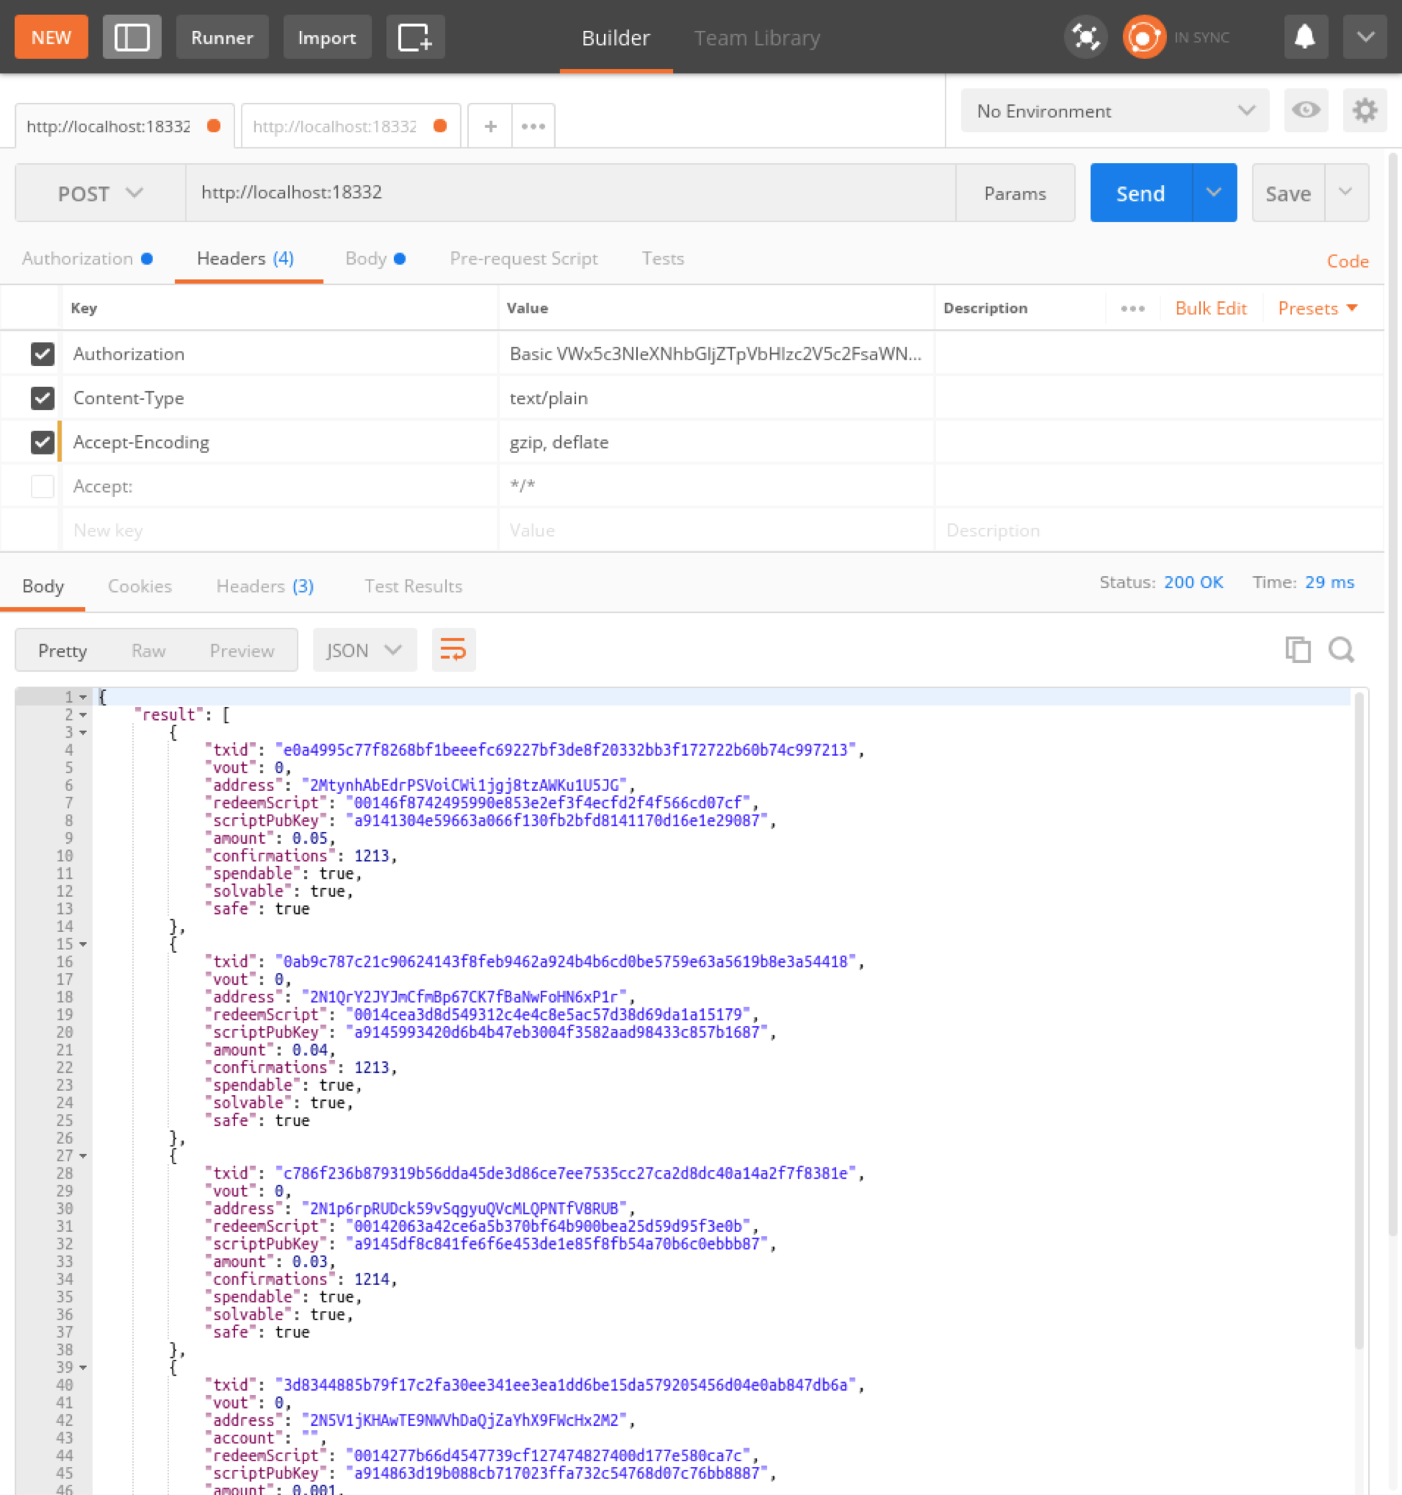Open new window icon in top bar
1402x1495 pixels.
tap(415, 37)
